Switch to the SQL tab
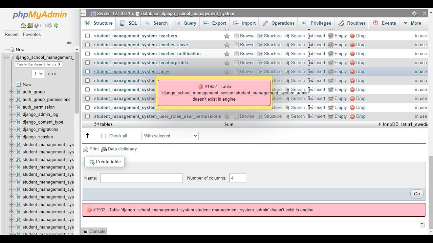 click(129, 23)
